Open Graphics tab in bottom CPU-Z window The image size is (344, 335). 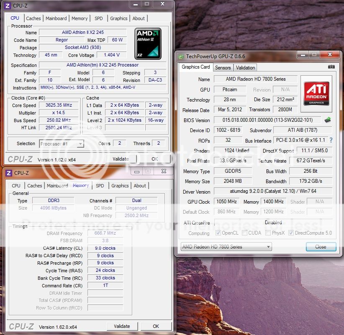[120, 186]
